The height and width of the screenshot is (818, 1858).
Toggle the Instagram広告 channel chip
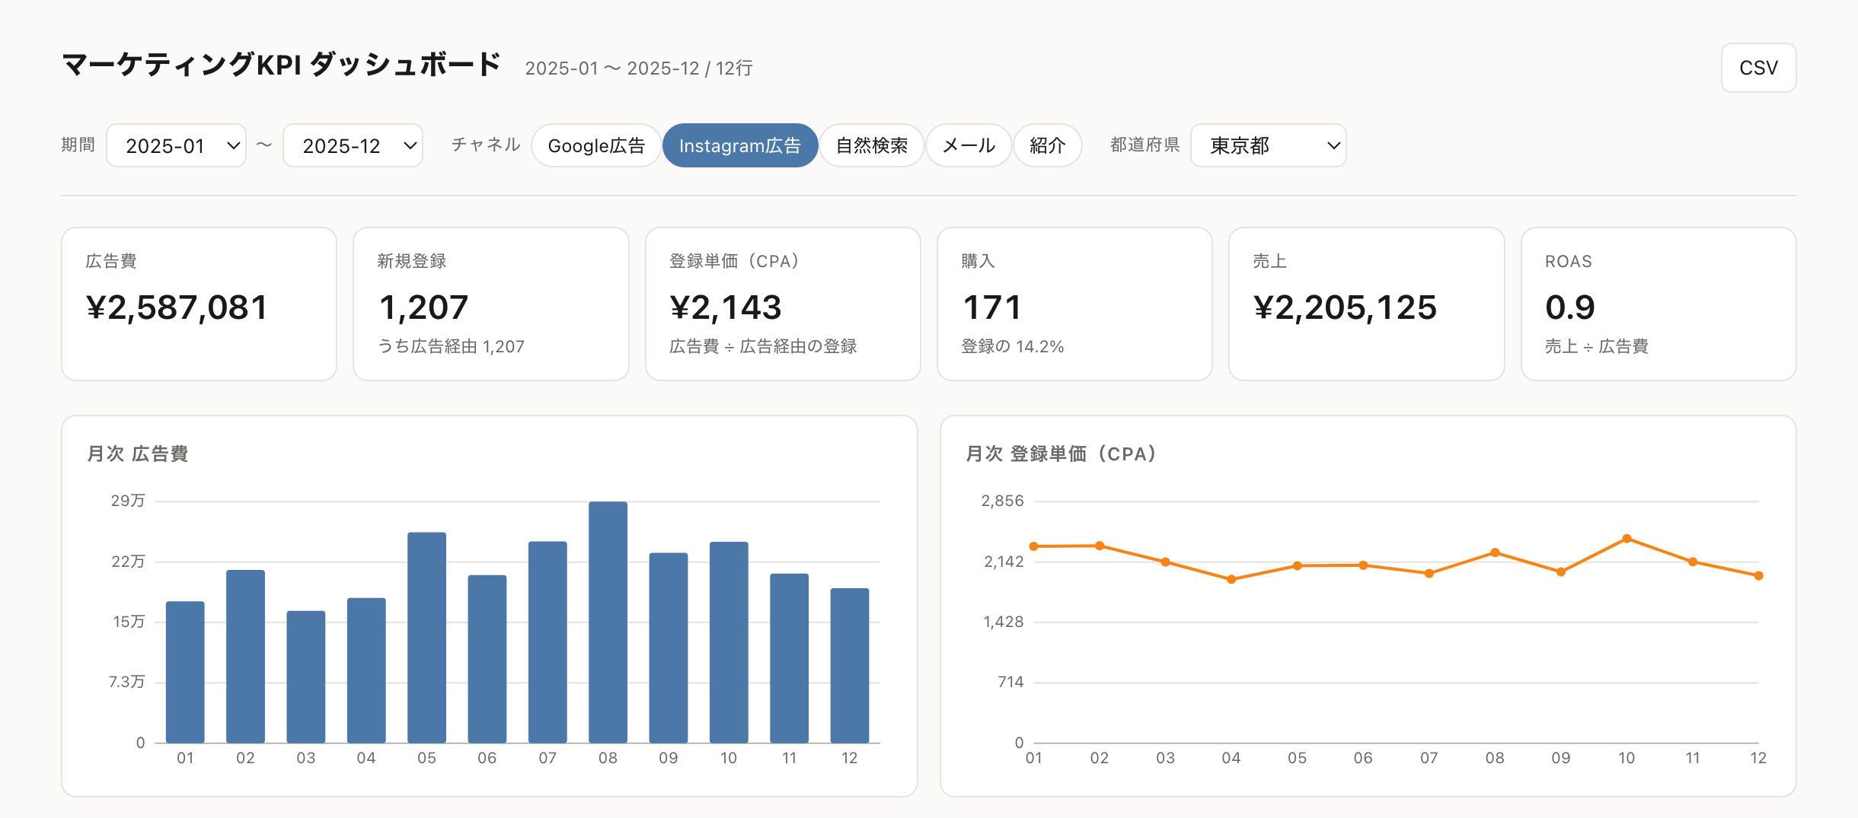740,145
